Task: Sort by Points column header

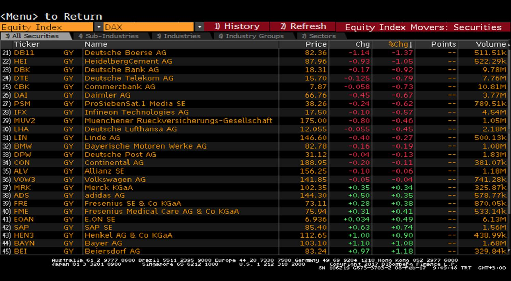Action: (443, 44)
